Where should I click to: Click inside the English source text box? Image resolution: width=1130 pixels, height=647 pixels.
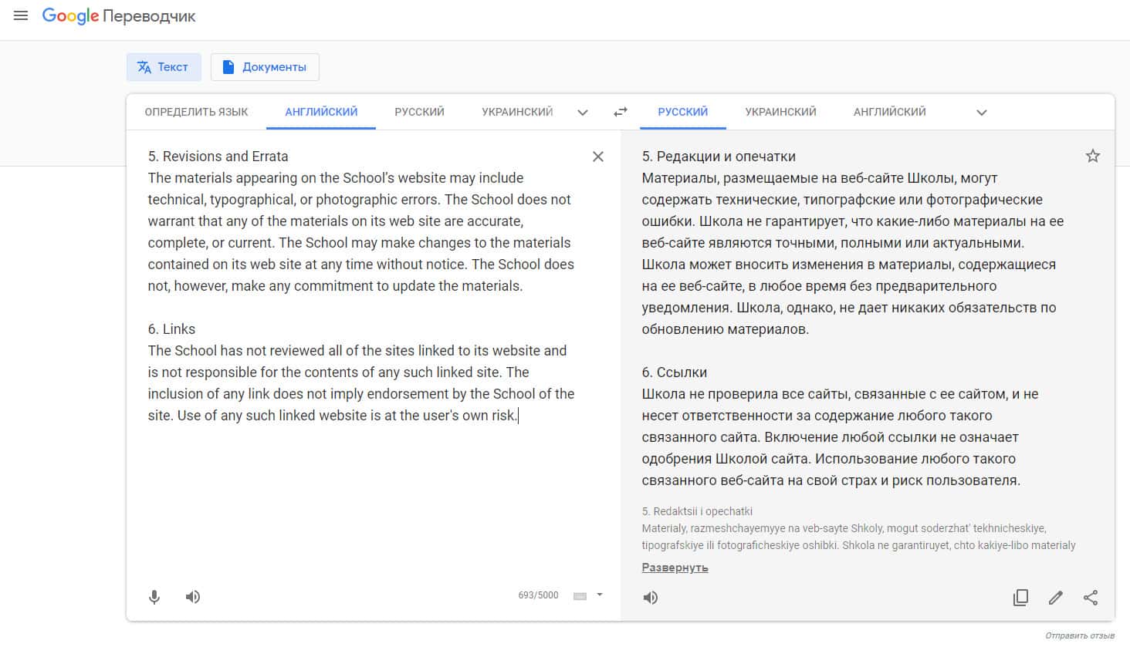tap(363, 478)
